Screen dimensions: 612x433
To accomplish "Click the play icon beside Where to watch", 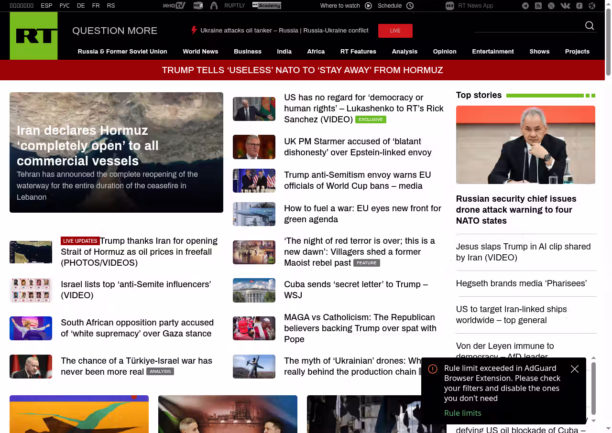I will pyautogui.click(x=368, y=6).
